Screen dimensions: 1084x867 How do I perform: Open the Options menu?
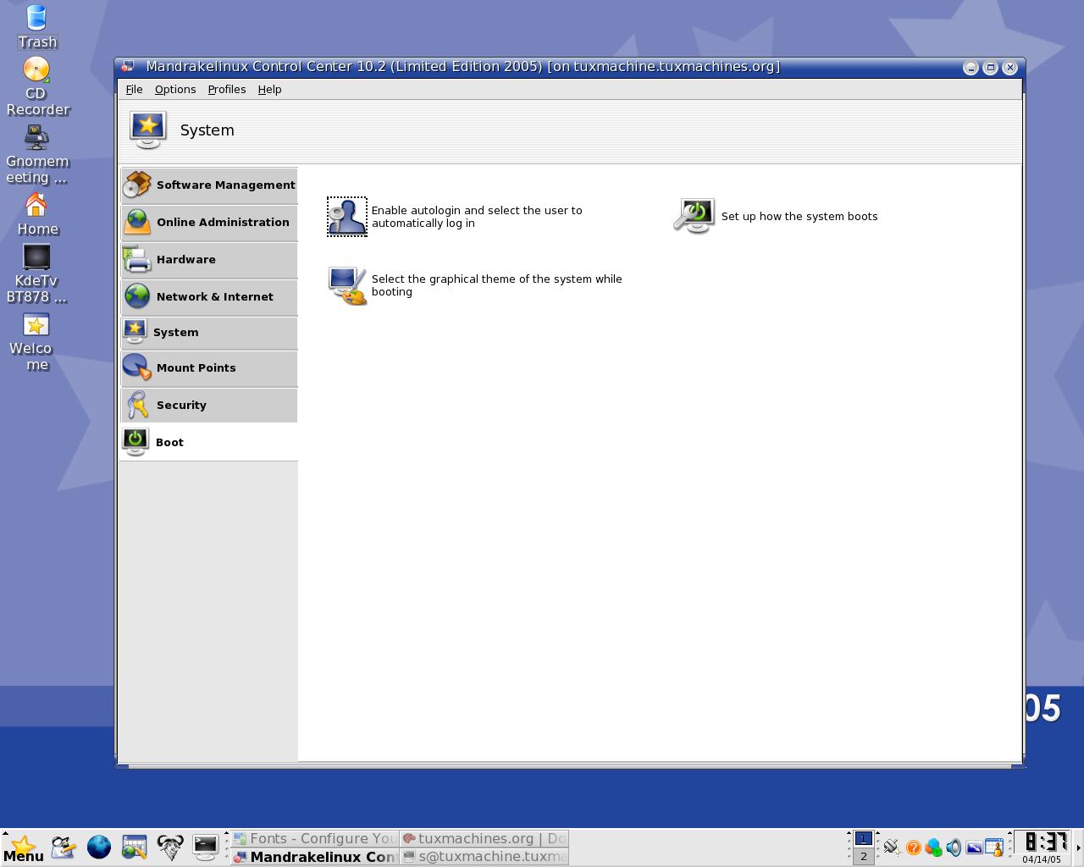[175, 89]
